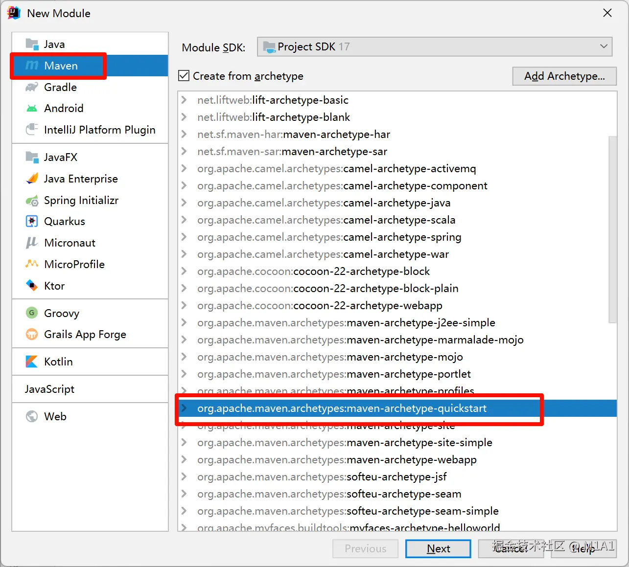Click the Add Archetype button
629x567 pixels.
click(x=564, y=76)
